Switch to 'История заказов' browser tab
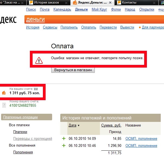Viewport: 164px width, 155px height. click(x=48, y=2)
